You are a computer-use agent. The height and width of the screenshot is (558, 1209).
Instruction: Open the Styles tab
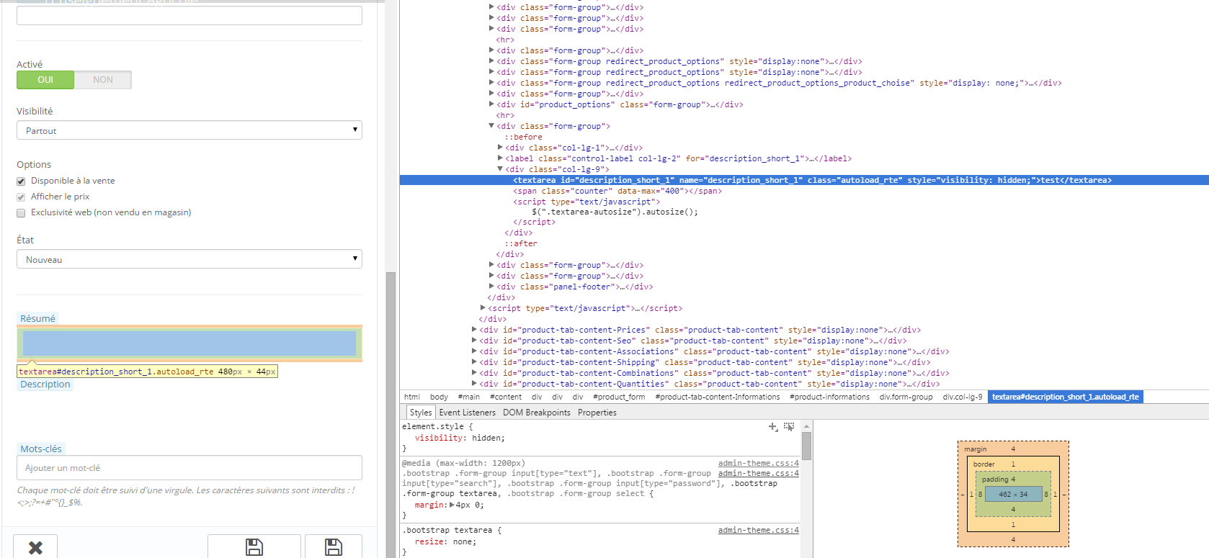point(421,413)
